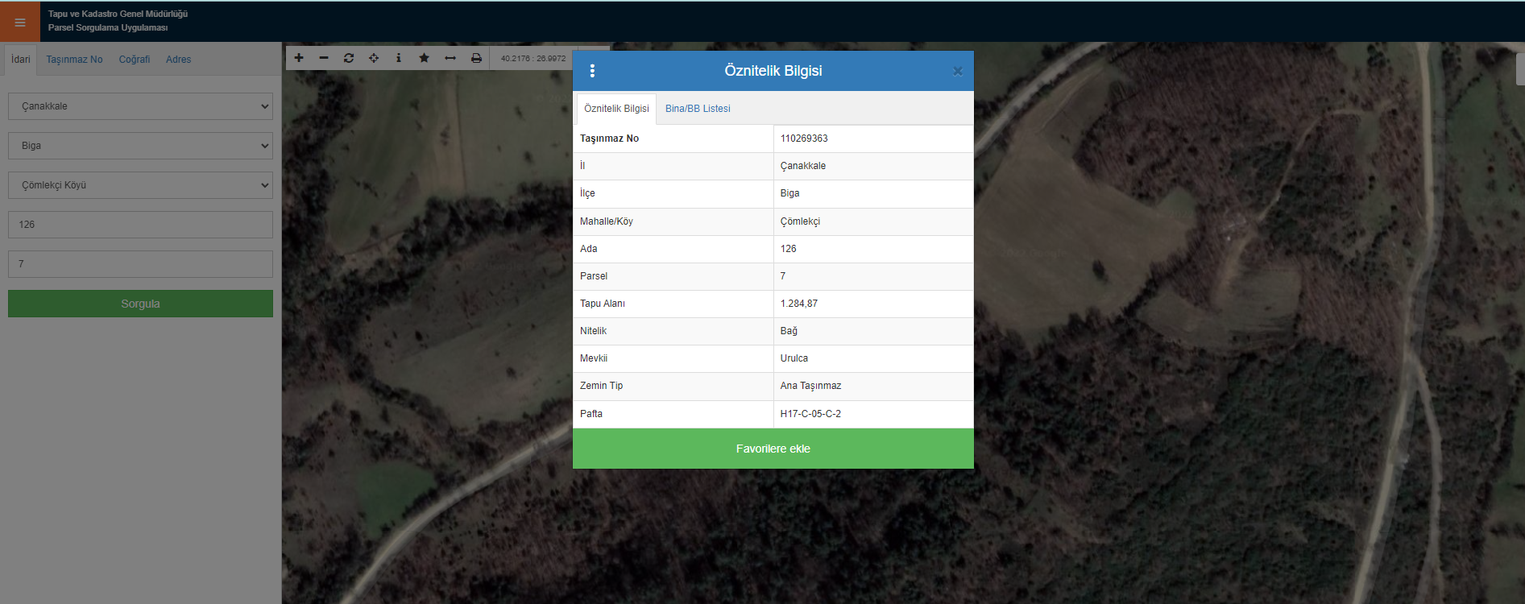
Task: Click the Favorilere ekle button
Action: point(773,449)
